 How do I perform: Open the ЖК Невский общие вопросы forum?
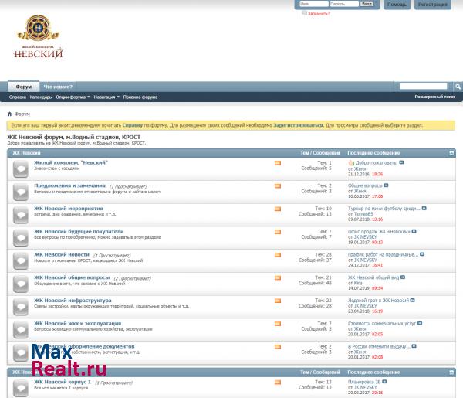pos(72,277)
